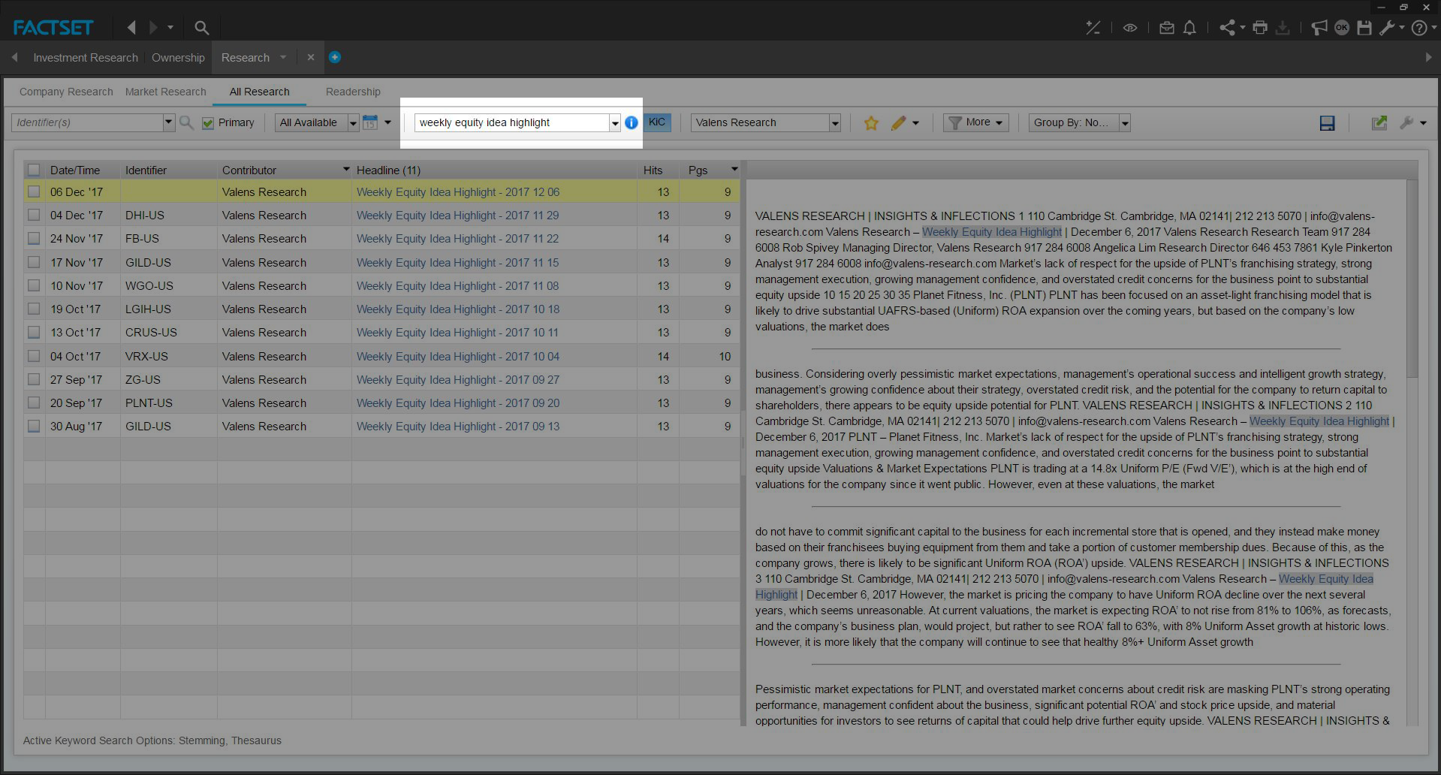Open report Weekly Equity Idea Highlight - 2017 09 13

pyautogui.click(x=457, y=426)
